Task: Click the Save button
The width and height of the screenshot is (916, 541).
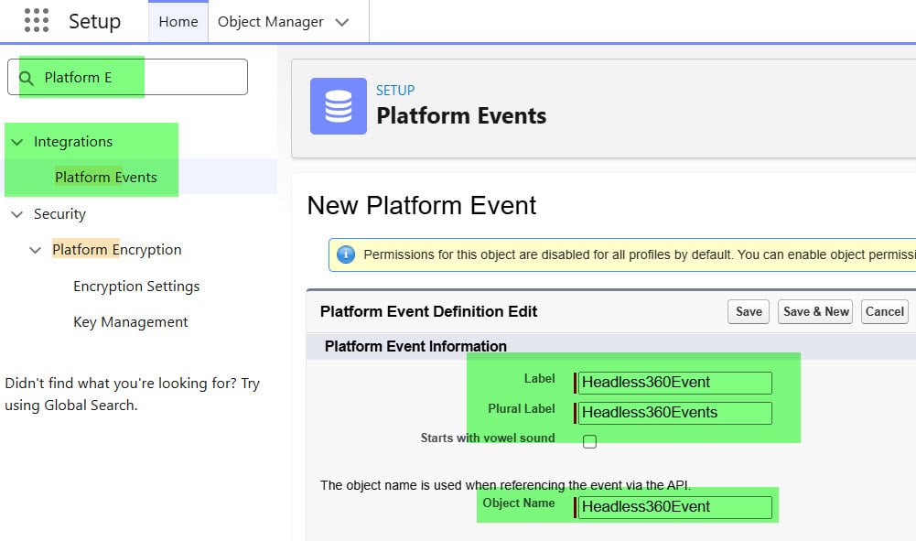Action: tap(749, 311)
